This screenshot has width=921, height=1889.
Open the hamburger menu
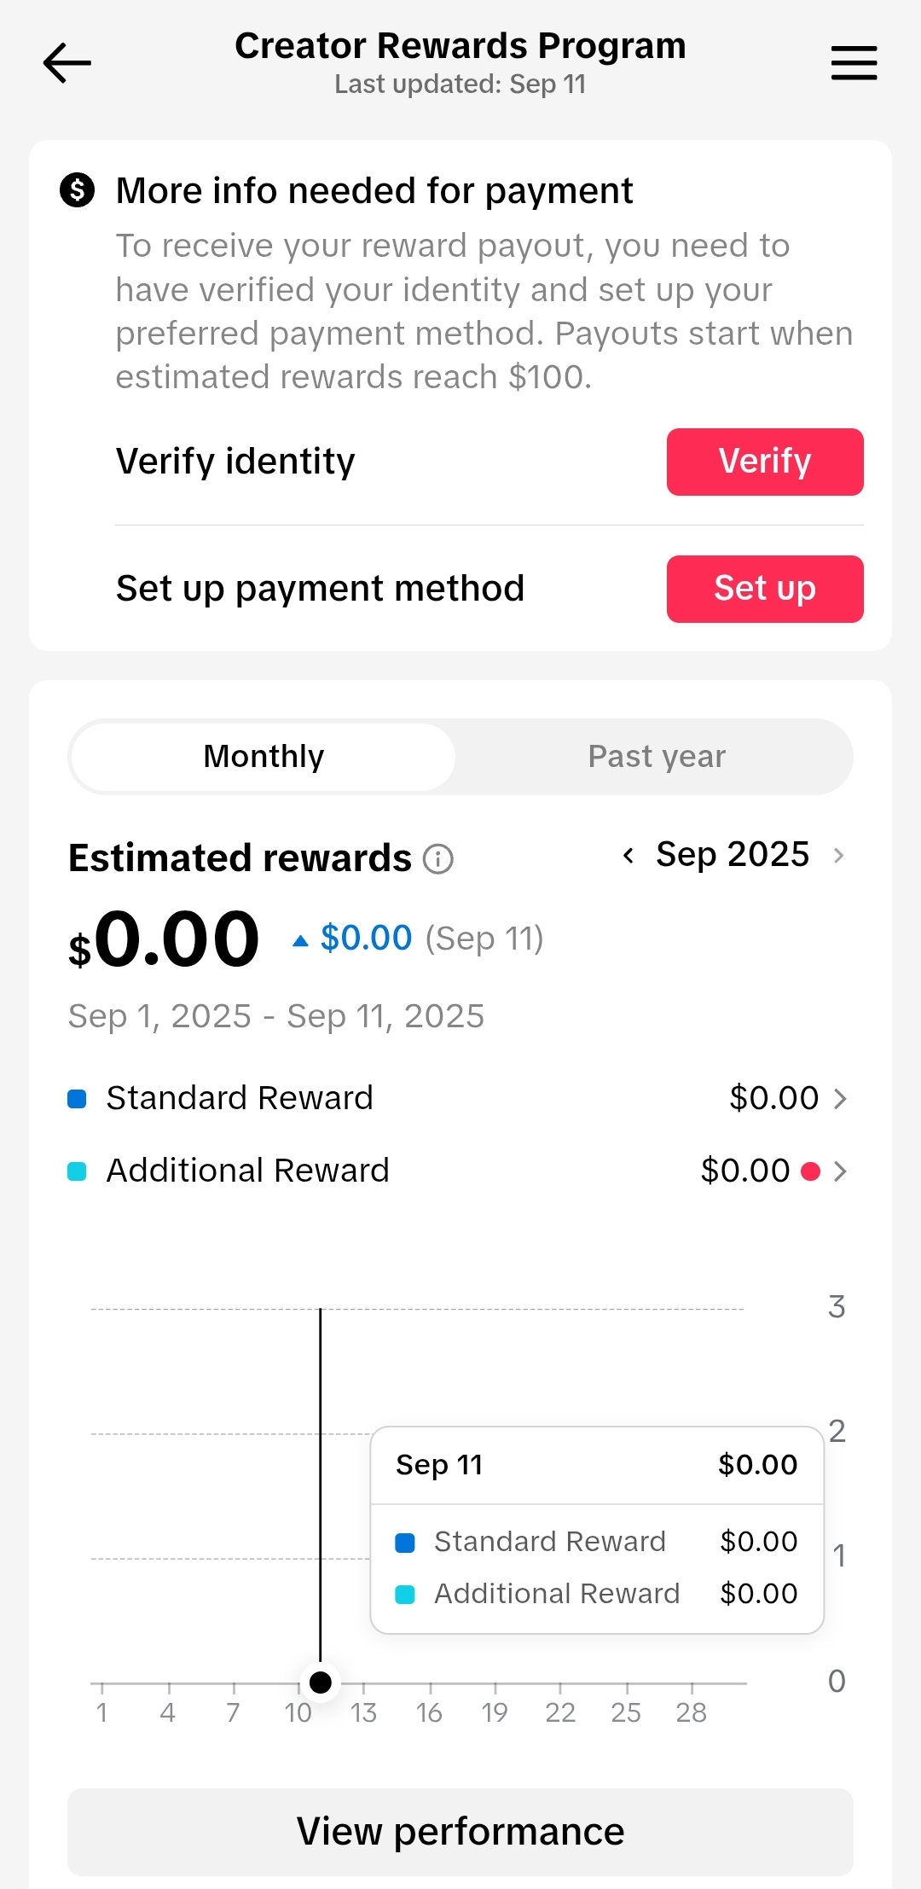854,63
